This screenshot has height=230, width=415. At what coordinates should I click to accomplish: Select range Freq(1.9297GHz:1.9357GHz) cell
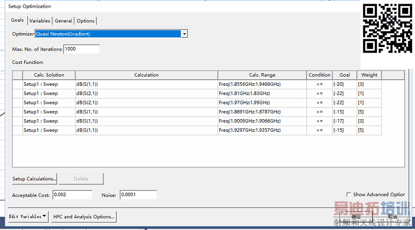tap(262, 130)
